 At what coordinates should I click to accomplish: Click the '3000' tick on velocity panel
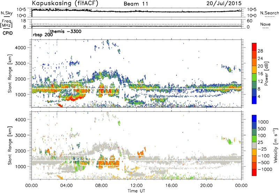click(x=21, y=135)
